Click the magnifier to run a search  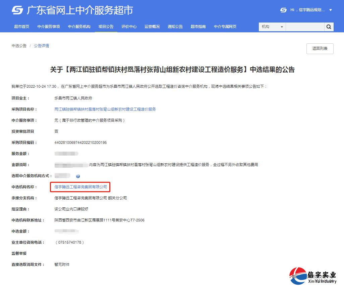(329, 27)
